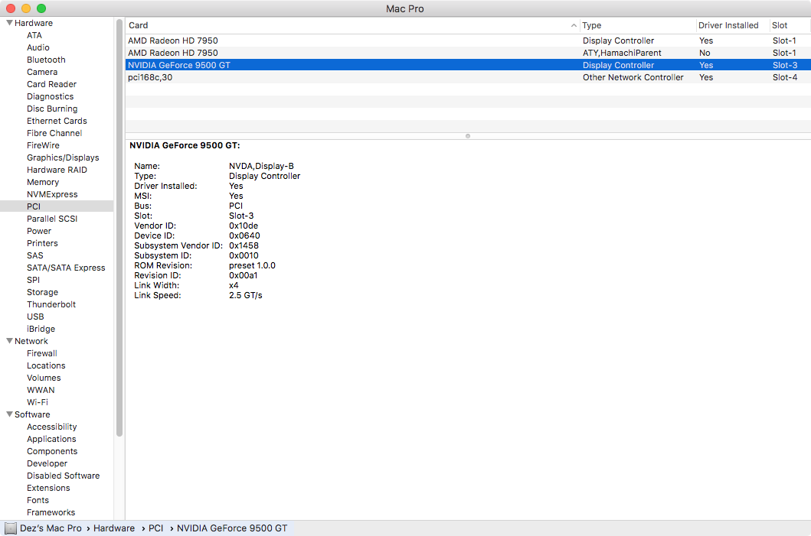Viewport: 811px width, 536px height.
Task: Click Dez's Mac Pro in path bar
Action: (51, 528)
